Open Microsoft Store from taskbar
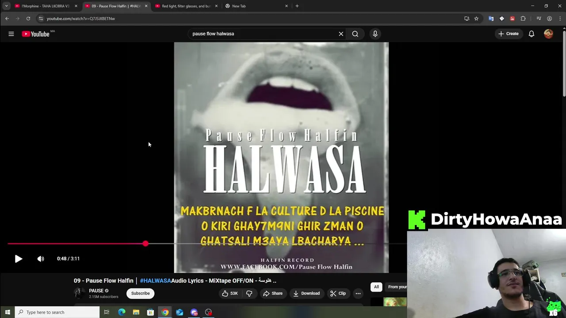 tap(150, 312)
